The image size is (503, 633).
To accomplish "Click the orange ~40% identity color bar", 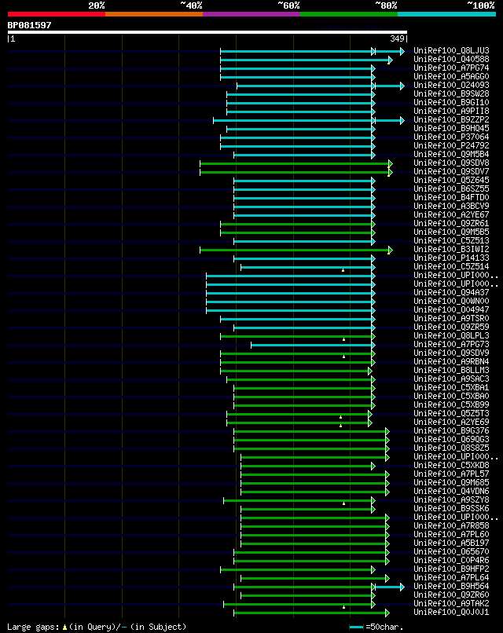I will (154, 14).
